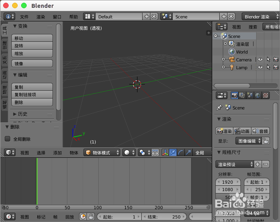Open the pivot point selector
This screenshot has width=280, height=222.
(144, 152)
